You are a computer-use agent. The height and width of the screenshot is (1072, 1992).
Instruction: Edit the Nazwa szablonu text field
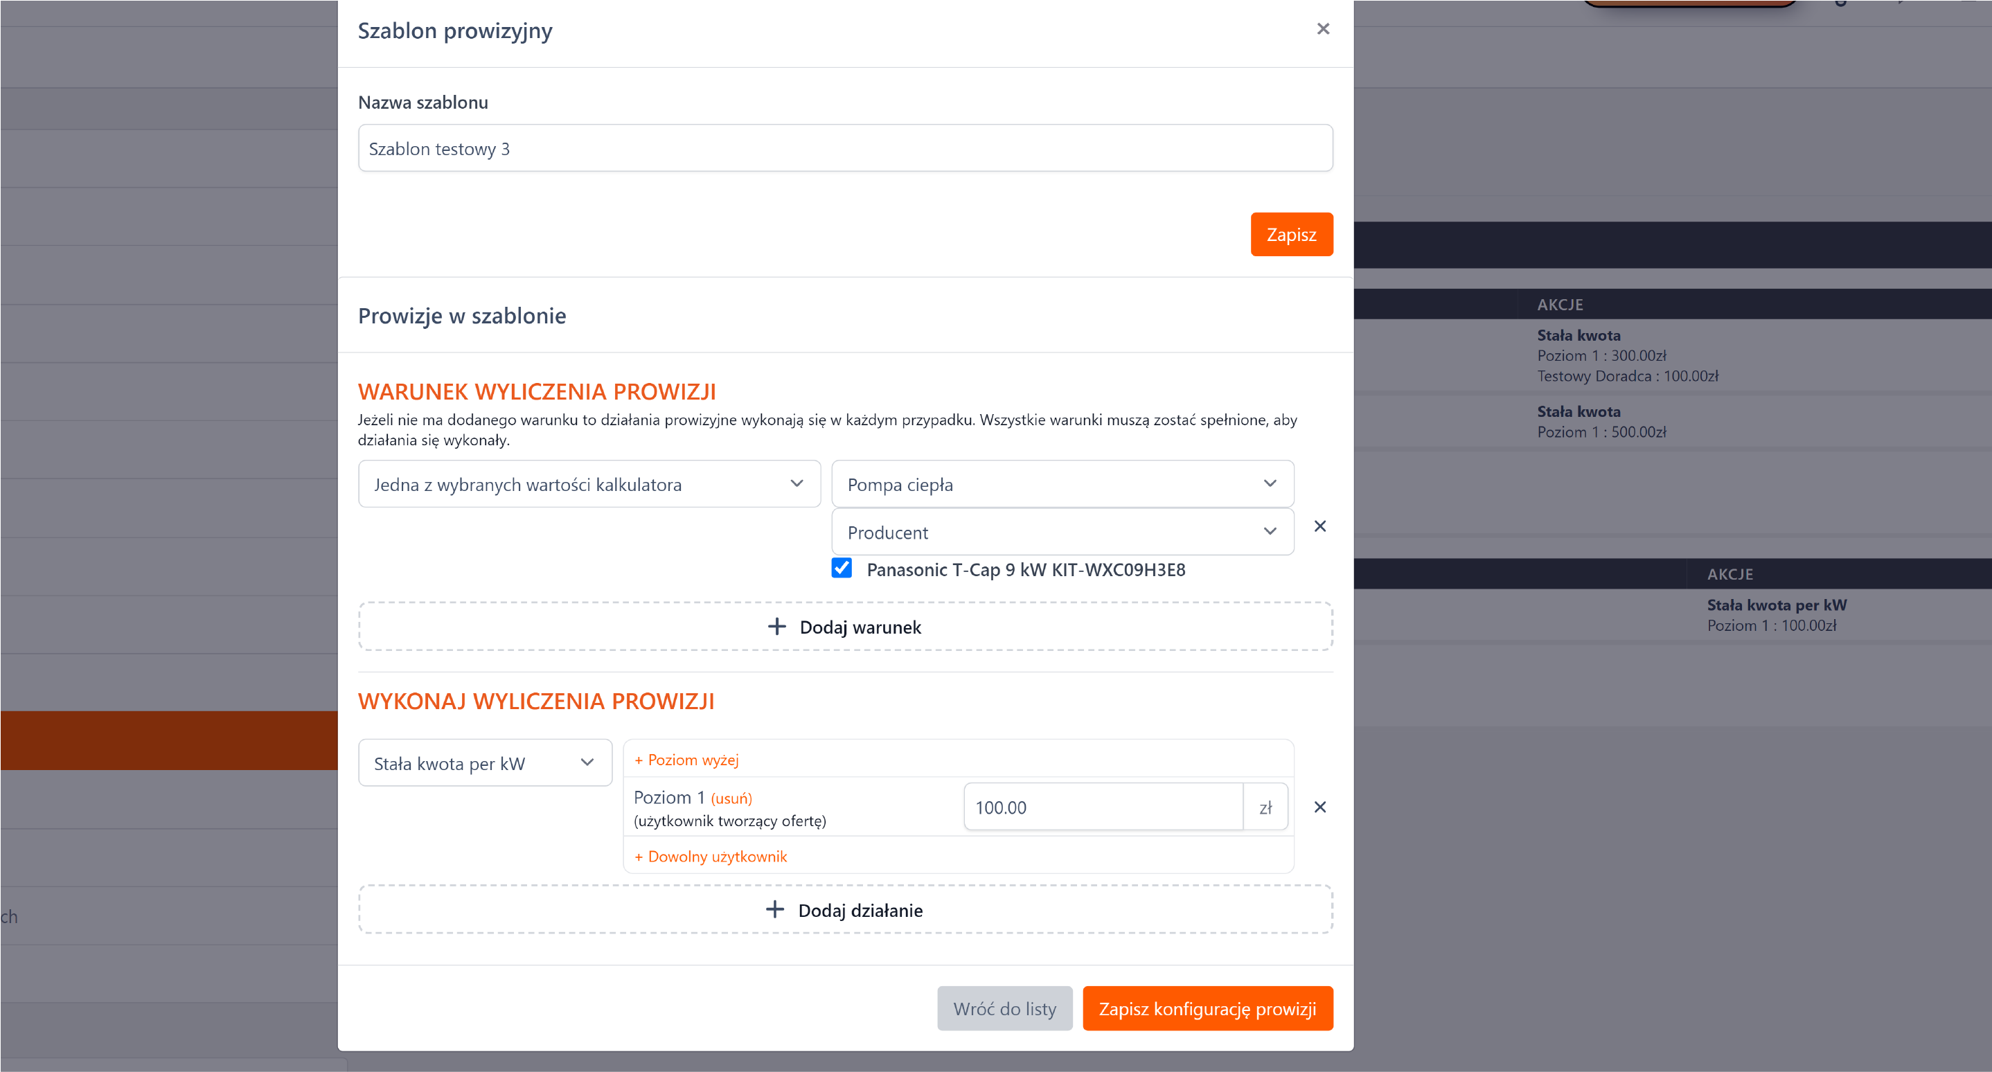pyautogui.click(x=844, y=148)
